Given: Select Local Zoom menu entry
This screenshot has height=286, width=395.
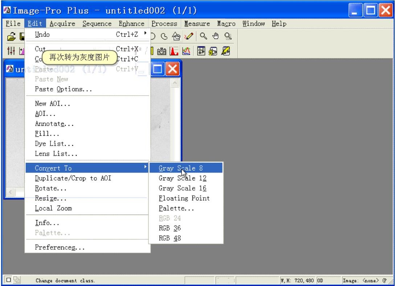Looking at the screenshot, I should (87, 208).
